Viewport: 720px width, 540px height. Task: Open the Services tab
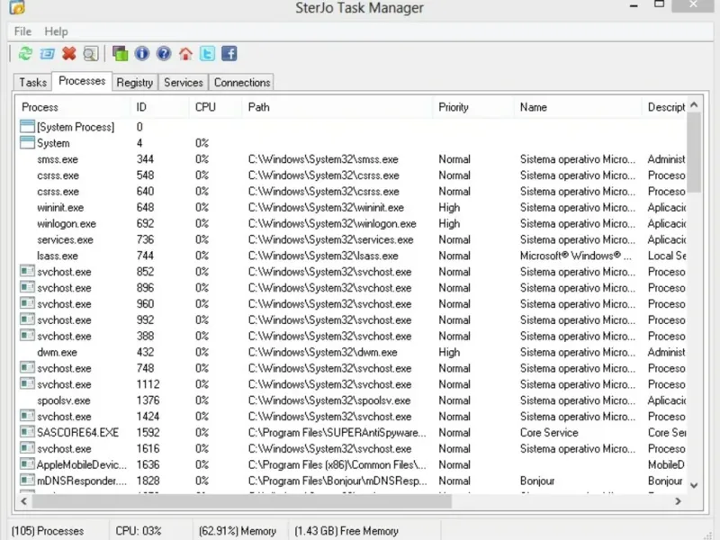coord(184,82)
